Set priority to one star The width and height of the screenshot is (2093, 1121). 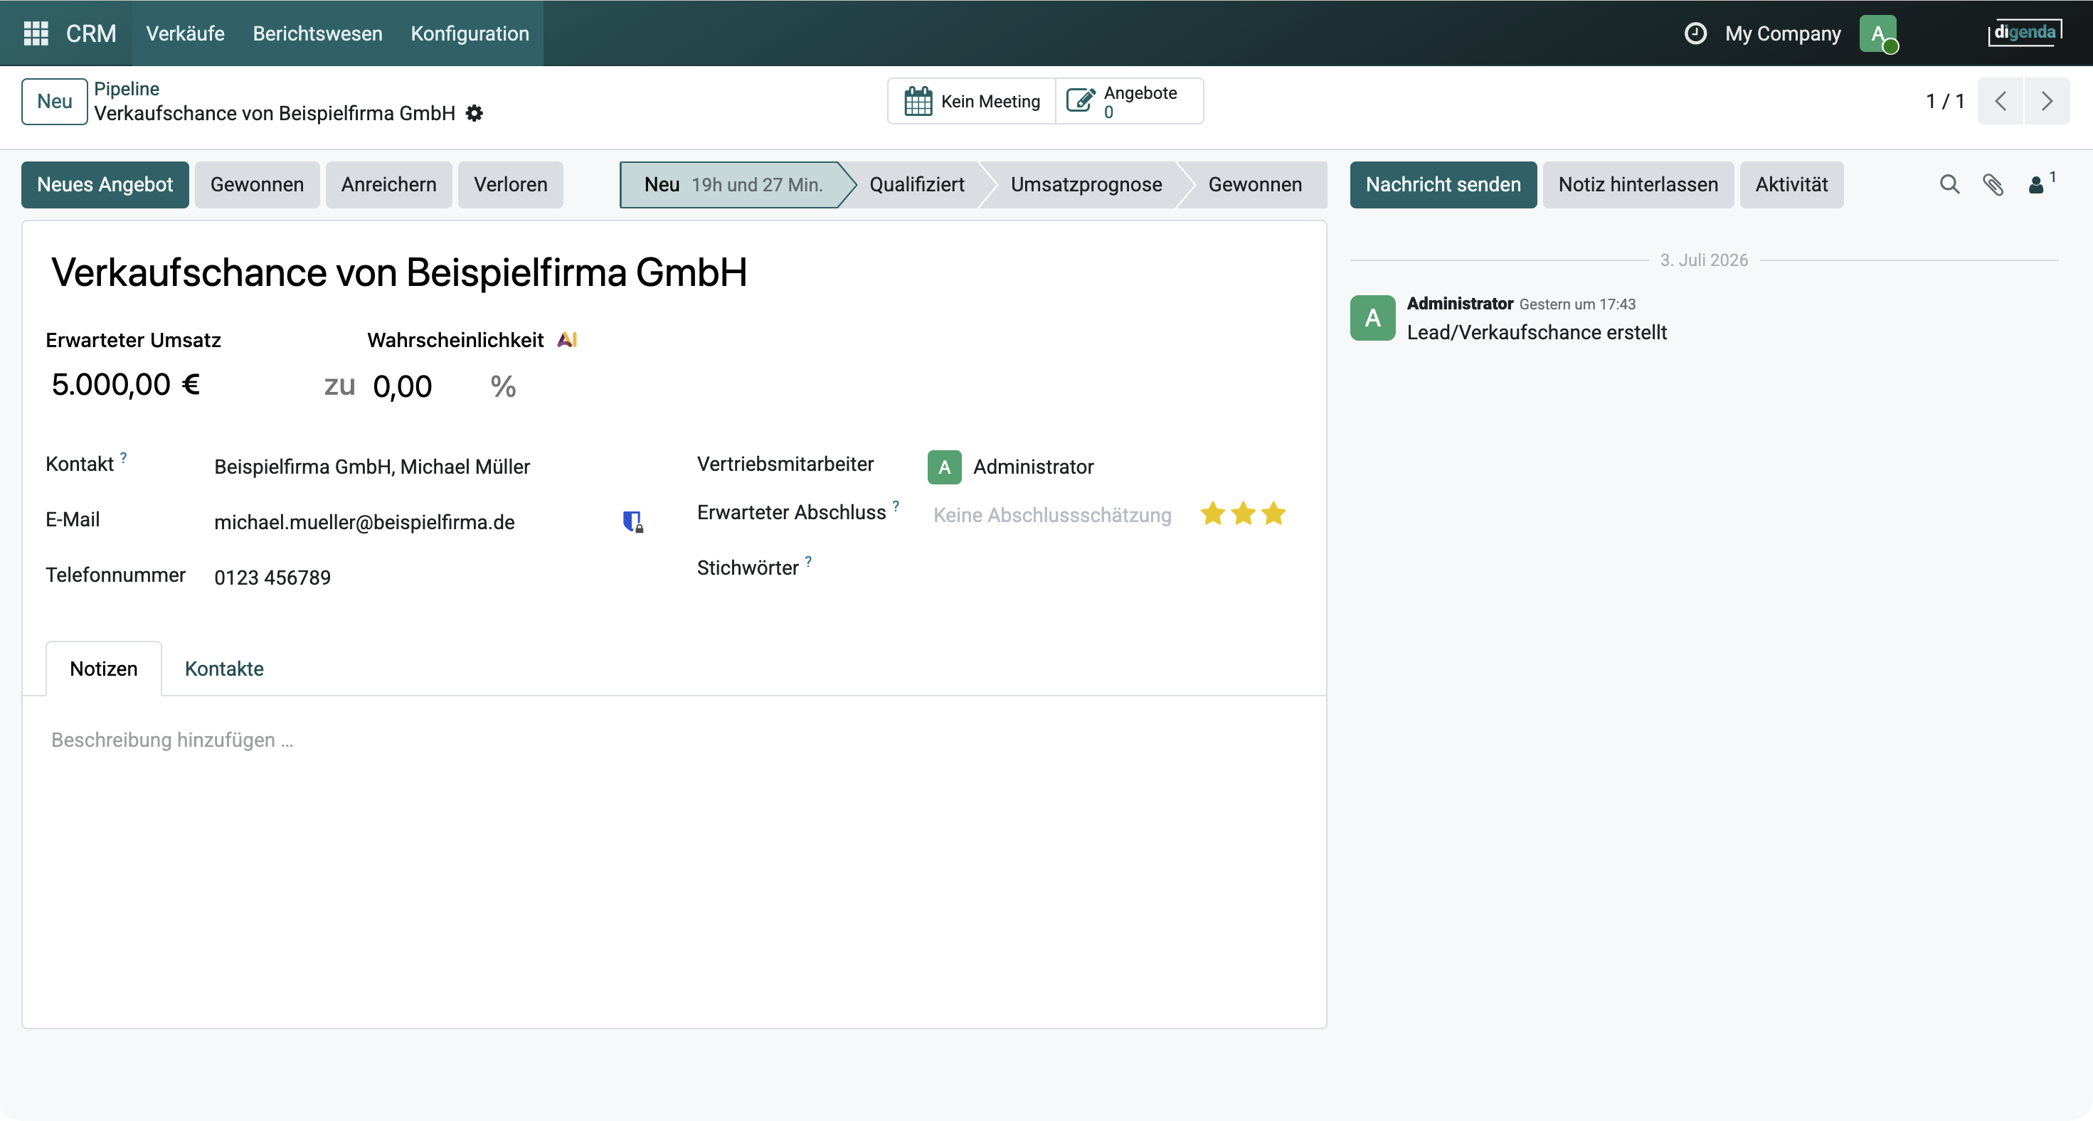pos(1212,514)
